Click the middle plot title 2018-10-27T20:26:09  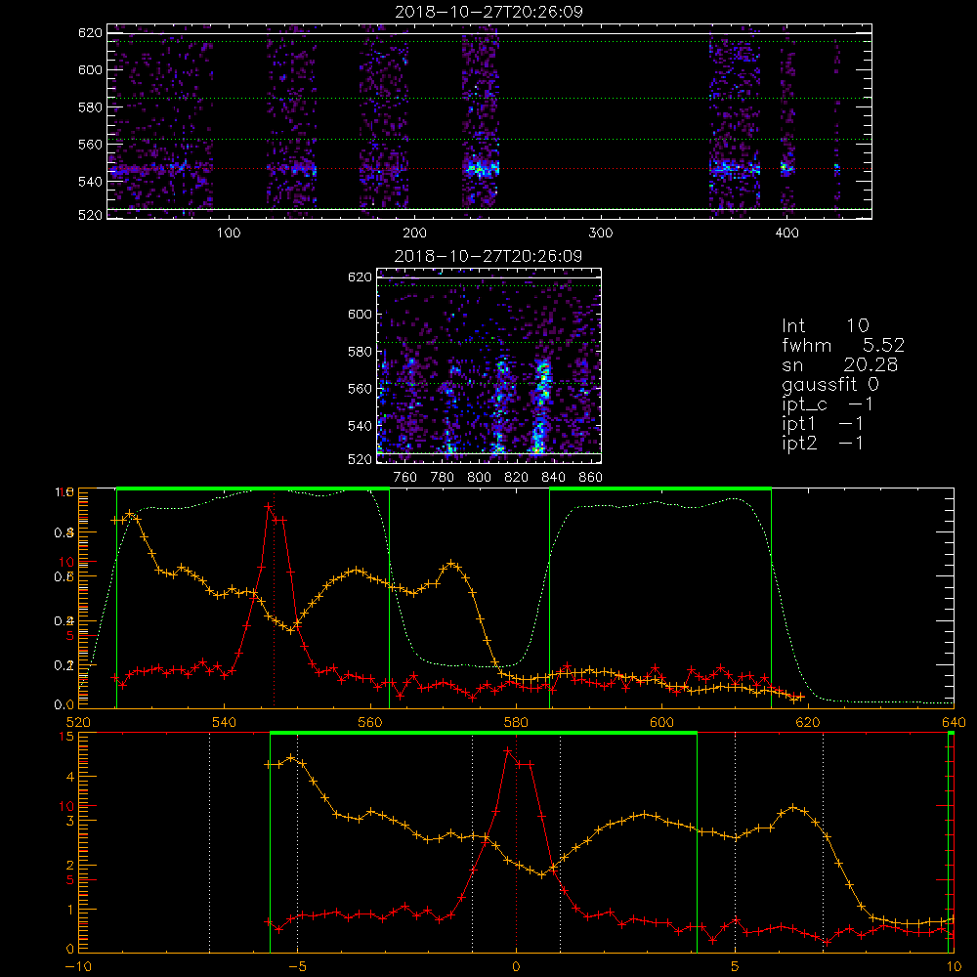pyautogui.click(x=488, y=256)
